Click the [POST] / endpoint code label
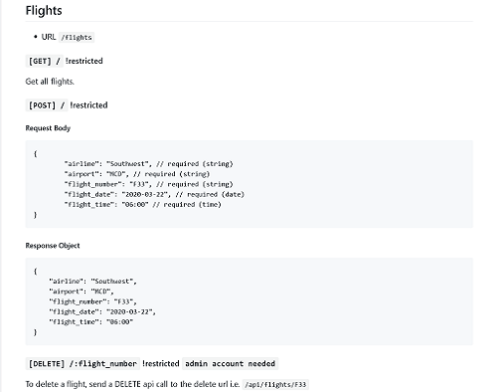This screenshot has width=497, height=392. (x=47, y=105)
